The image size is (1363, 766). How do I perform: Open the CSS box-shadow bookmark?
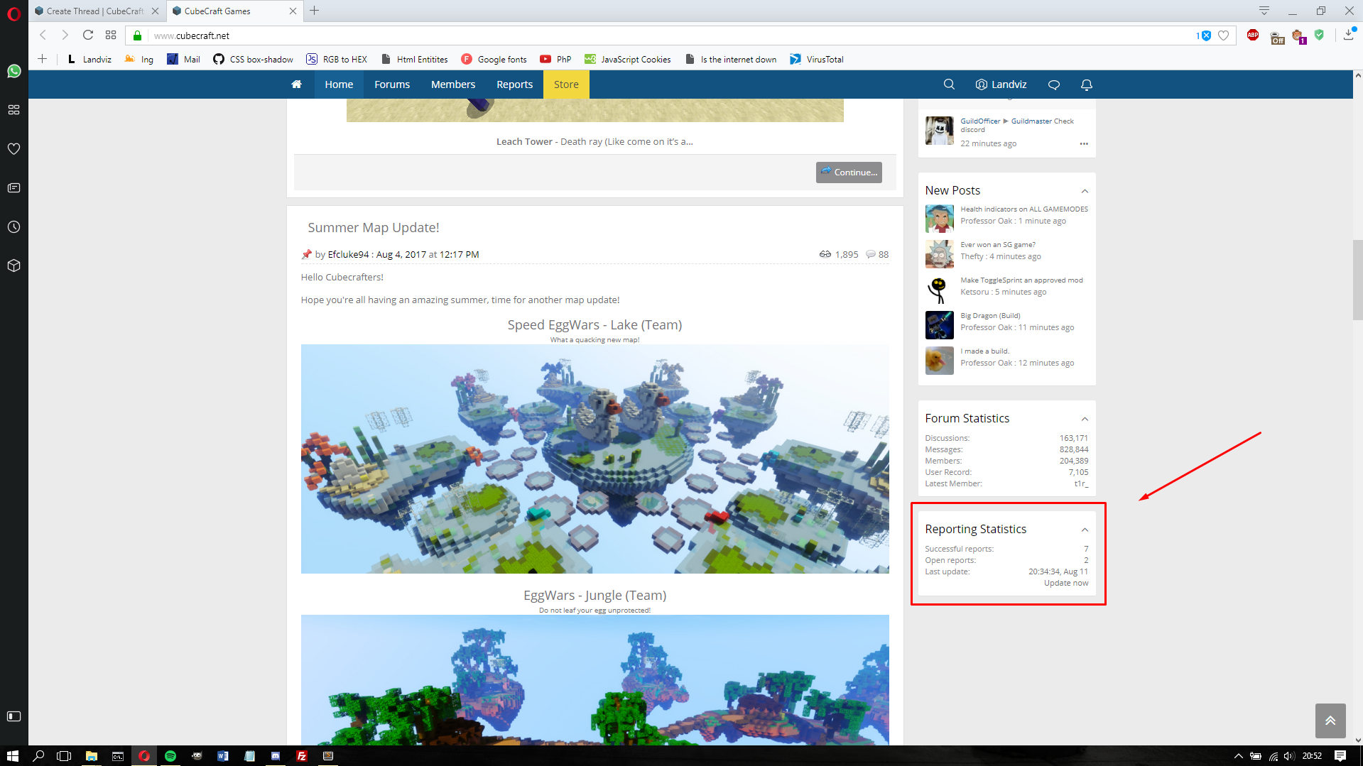[254, 59]
